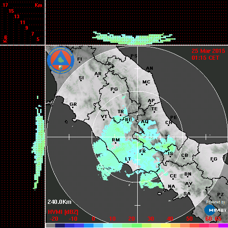Select the AQ city label on map
The height and width of the screenshot is (228, 228).
point(145,122)
